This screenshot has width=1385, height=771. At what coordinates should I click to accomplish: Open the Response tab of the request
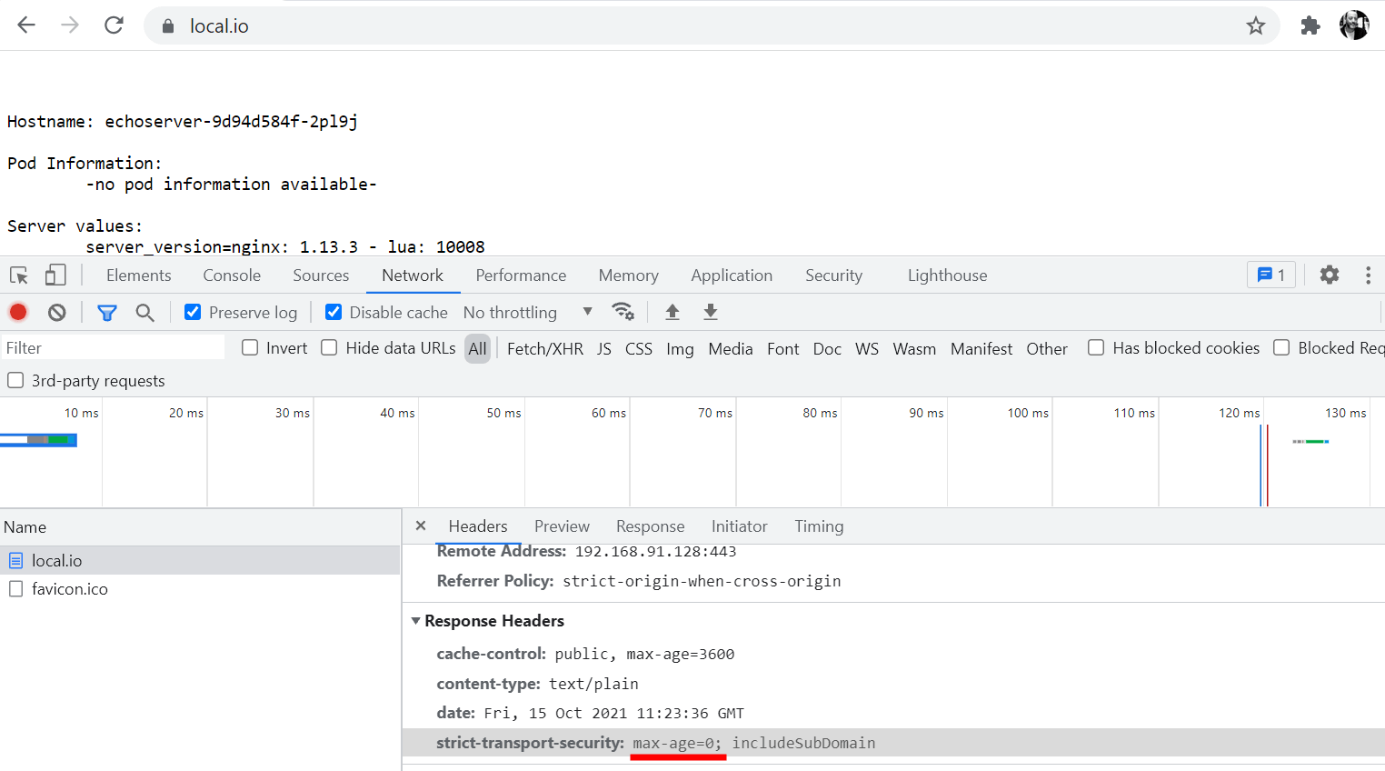click(650, 526)
